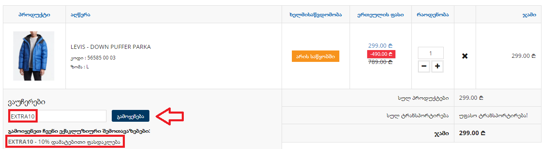
Task: Click the voucher code field containing EXTRA10
Action: (x=57, y=116)
